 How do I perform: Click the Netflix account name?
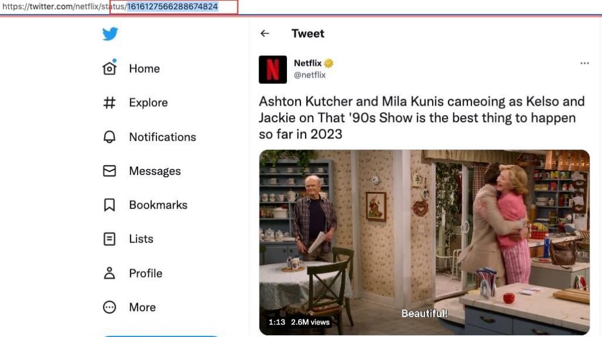(307, 63)
